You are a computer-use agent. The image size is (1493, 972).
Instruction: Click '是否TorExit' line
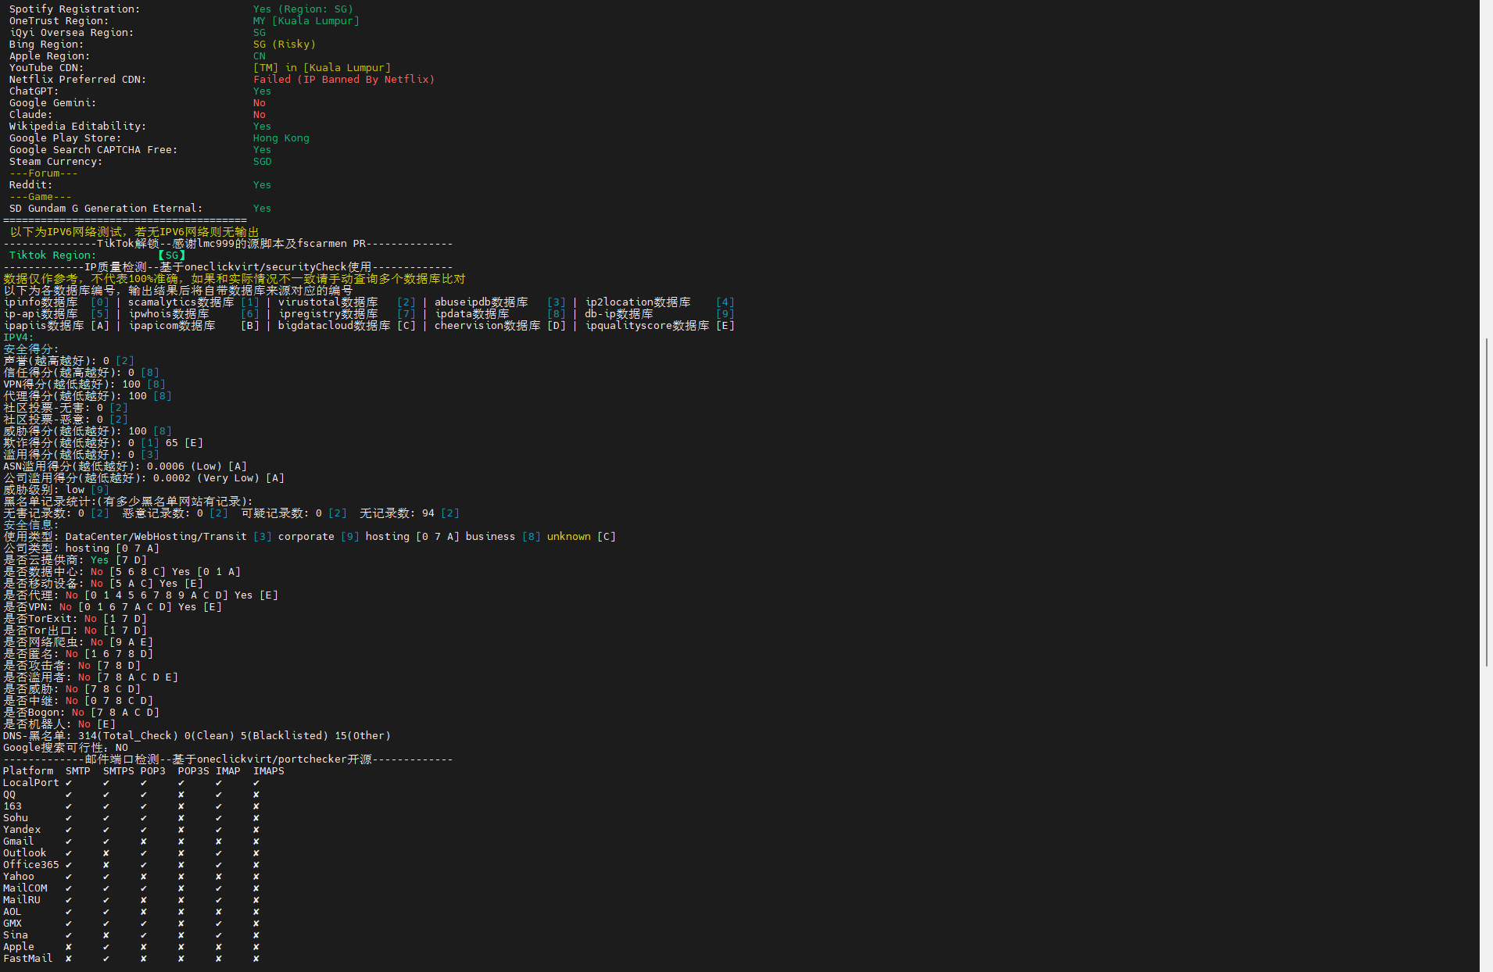point(75,619)
